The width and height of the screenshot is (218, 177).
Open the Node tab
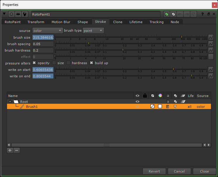175,22
